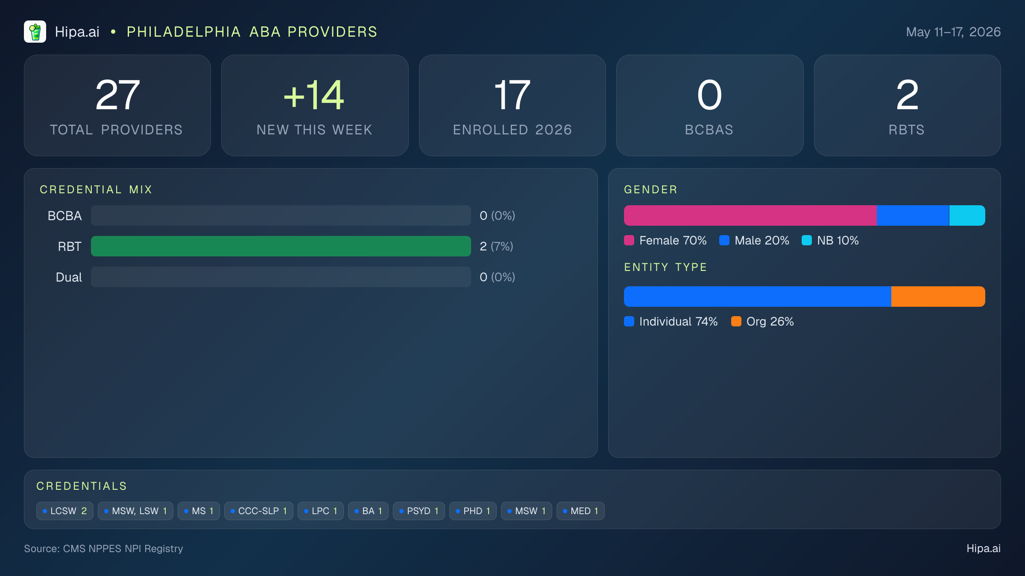Viewport: 1025px width, 576px height.
Task: Select the MED 1 credential chip
Action: tap(580, 511)
